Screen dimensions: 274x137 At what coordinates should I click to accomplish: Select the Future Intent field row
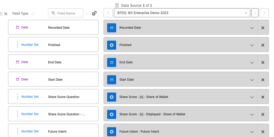[x=53, y=131]
